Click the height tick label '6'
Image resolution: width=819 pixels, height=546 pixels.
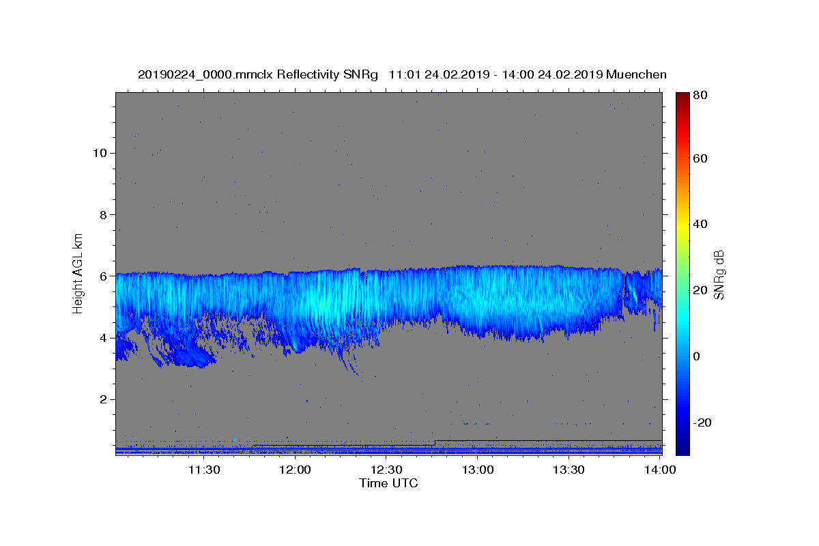tap(102, 276)
